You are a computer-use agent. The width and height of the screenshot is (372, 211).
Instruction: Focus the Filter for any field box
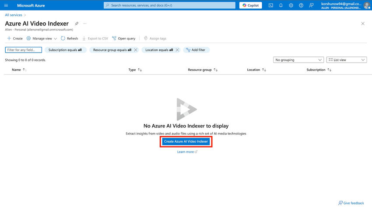tap(24, 50)
